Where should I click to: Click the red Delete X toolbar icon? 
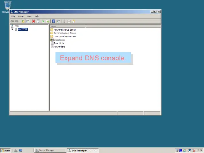click(x=33, y=21)
